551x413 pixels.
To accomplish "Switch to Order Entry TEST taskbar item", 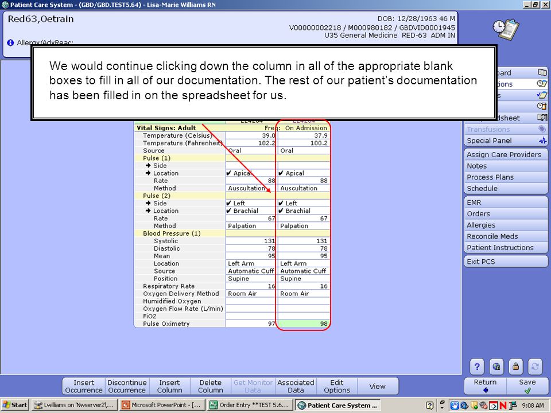I will click(250, 405).
